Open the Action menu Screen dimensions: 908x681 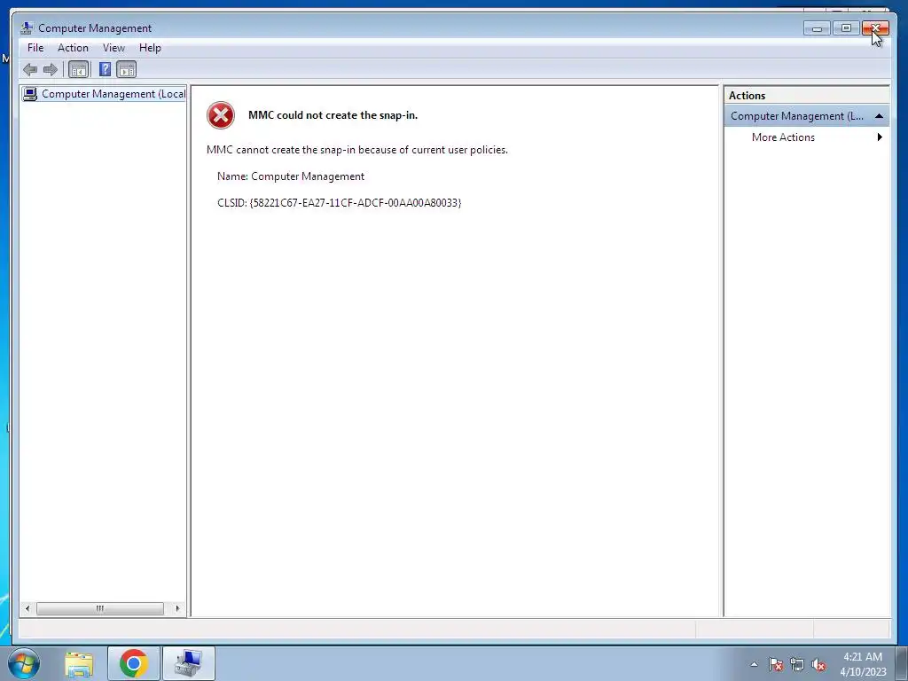point(73,48)
